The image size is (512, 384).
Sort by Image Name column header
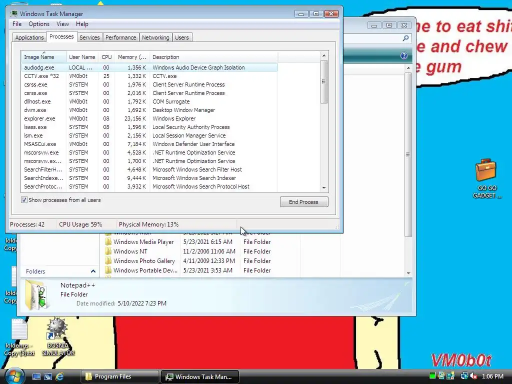pyautogui.click(x=44, y=57)
